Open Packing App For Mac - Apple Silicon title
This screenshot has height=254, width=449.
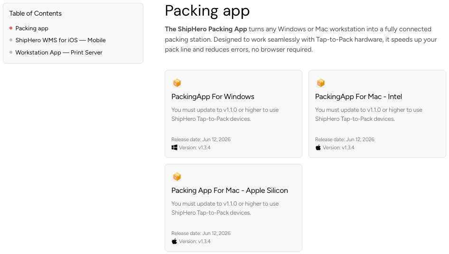click(x=230, y=190)
